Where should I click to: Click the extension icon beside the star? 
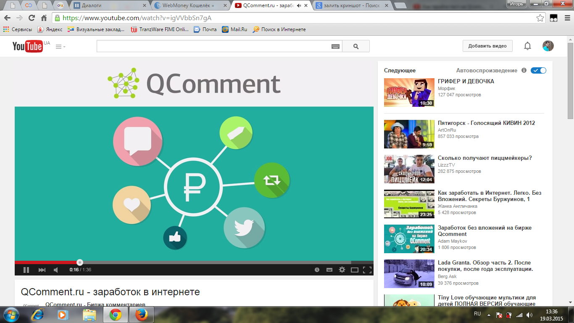553,18
